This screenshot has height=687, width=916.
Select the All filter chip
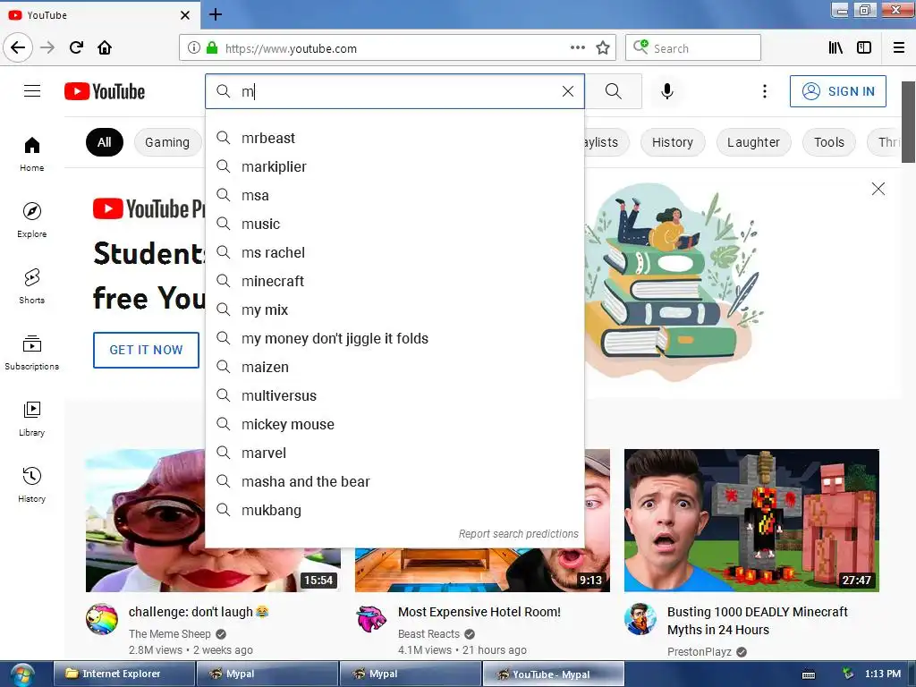105,142
